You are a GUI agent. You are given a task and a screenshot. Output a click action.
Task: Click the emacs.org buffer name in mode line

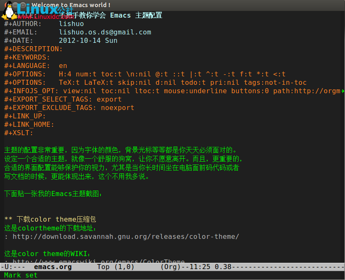[53, 267]
